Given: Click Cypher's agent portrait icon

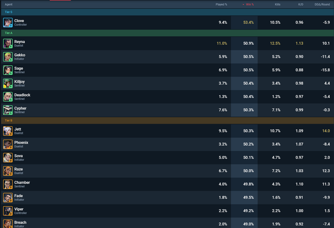Looking at the screenshot, I should 8,110.
